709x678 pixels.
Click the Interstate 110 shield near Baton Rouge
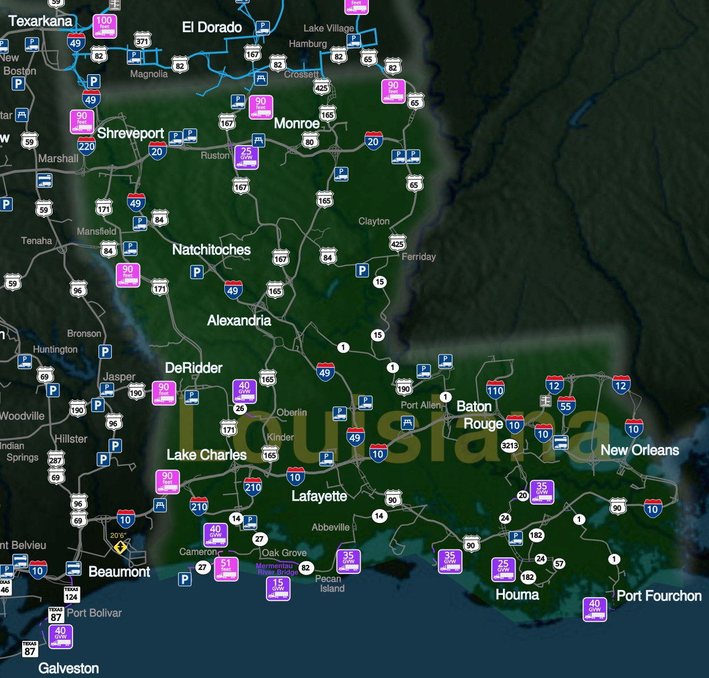click(495, 391)
